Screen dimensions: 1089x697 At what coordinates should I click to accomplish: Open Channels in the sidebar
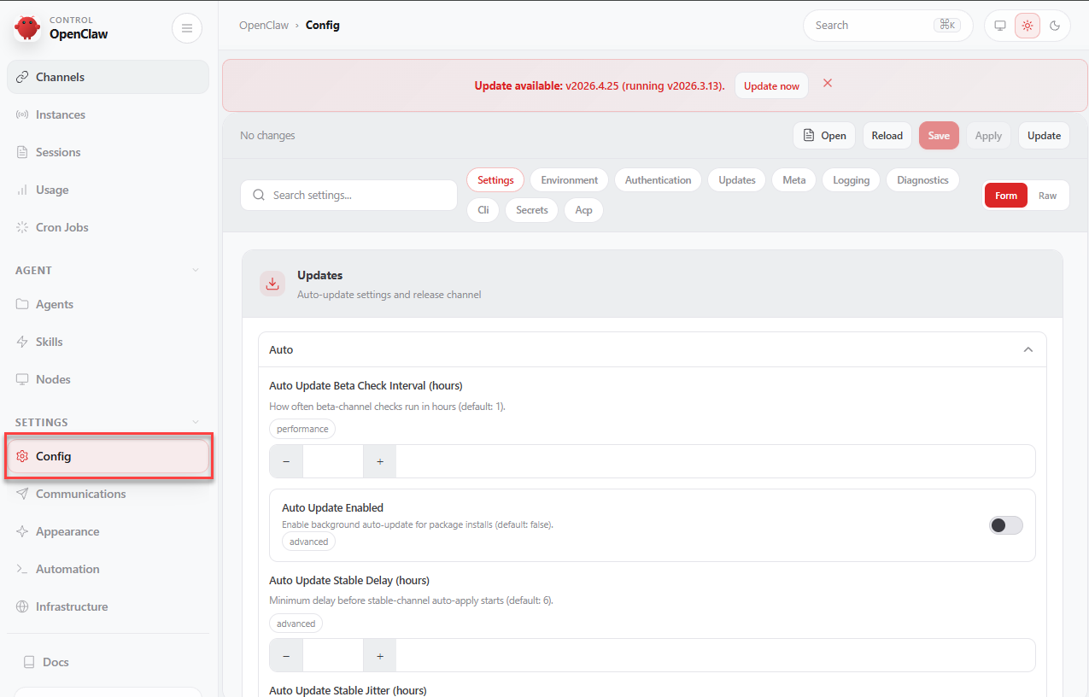tap(108, 77)
